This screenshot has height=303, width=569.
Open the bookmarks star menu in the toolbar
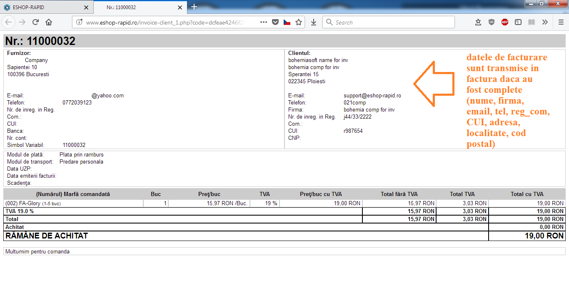tap(478, 22)
